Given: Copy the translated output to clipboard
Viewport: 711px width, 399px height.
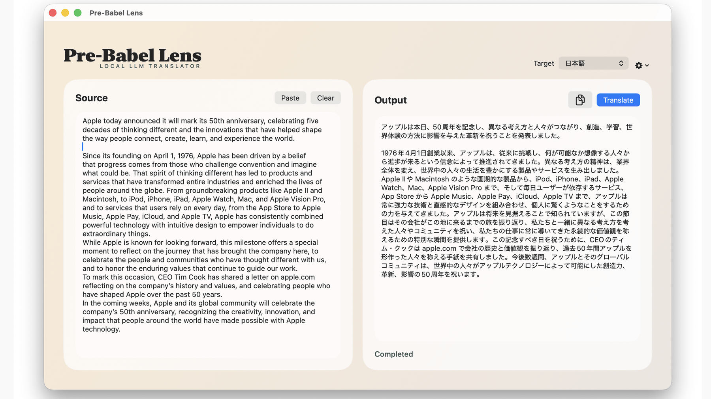Looking at the screenshot, I should [580, 100].
